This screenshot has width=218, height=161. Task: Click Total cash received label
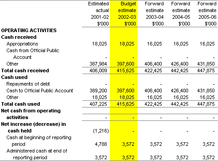[x=25, y=70]
